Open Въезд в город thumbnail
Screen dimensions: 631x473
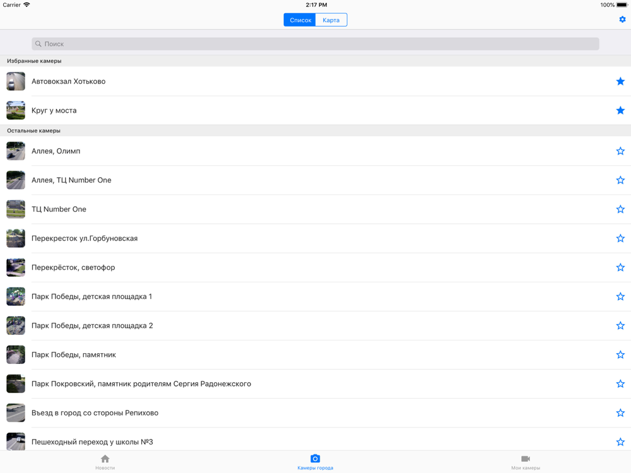tap(16, 412)
